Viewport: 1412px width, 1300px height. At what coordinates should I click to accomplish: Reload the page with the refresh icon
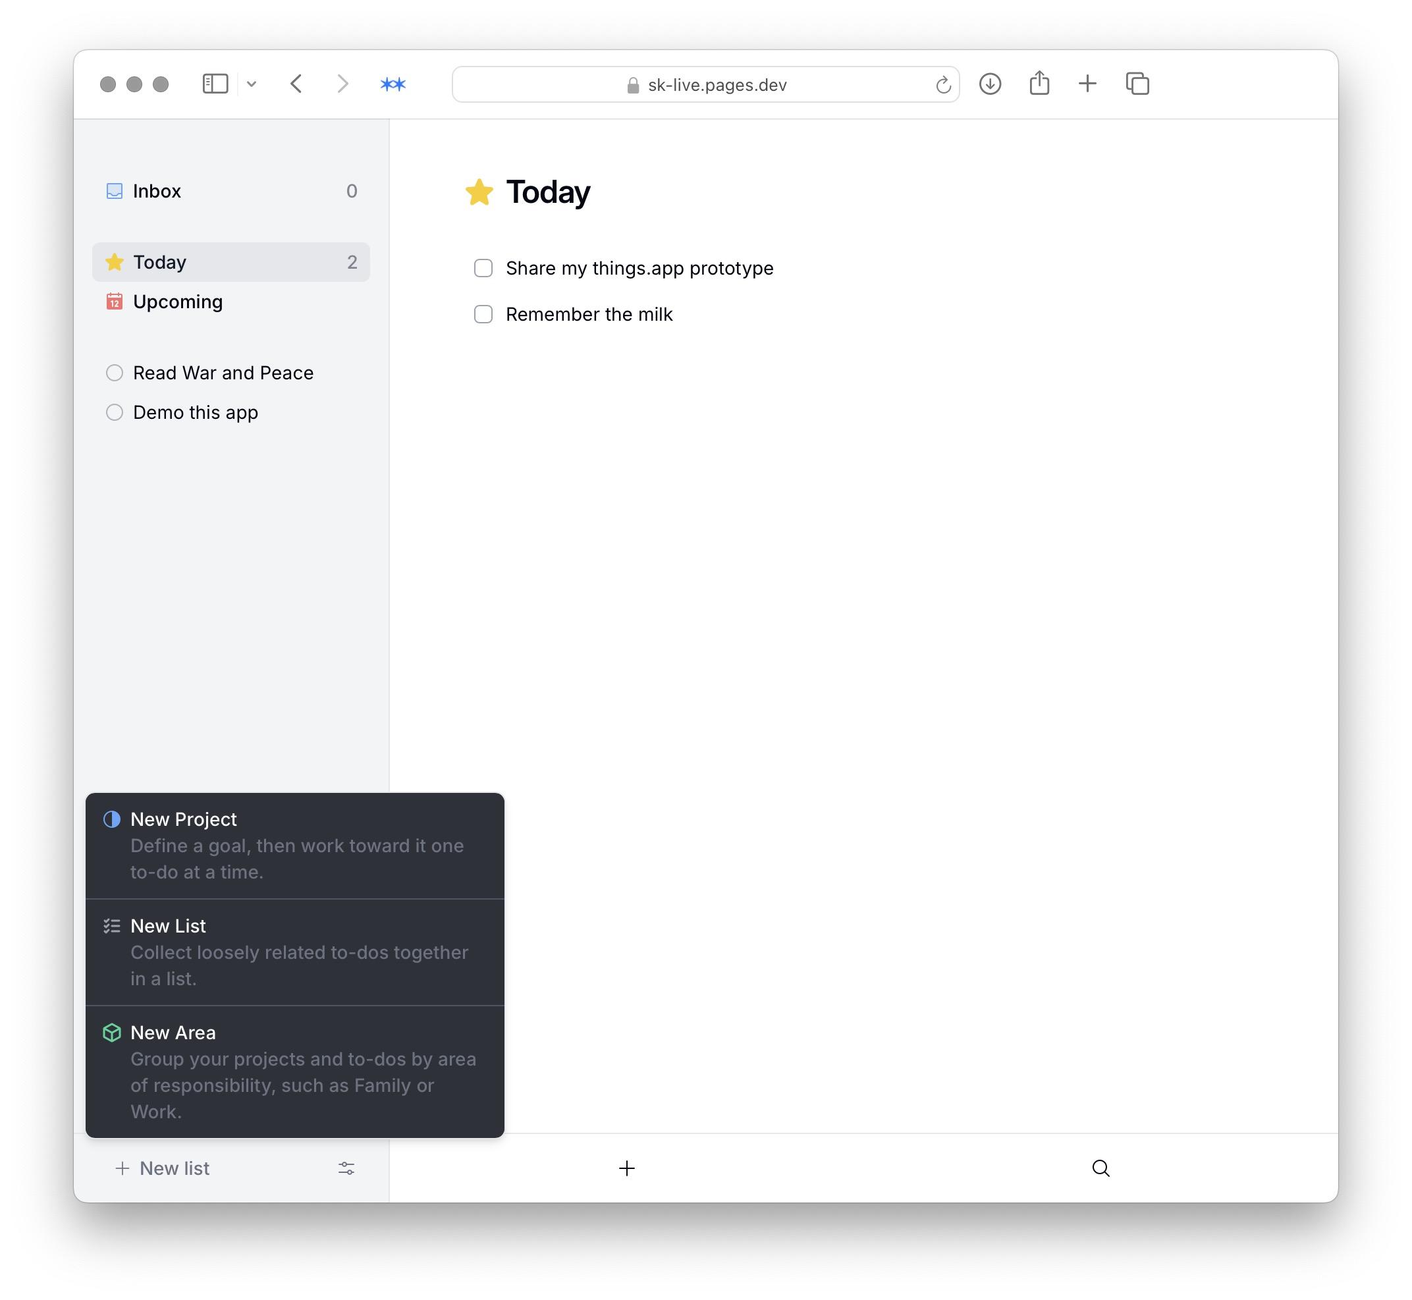pos(944,85)
